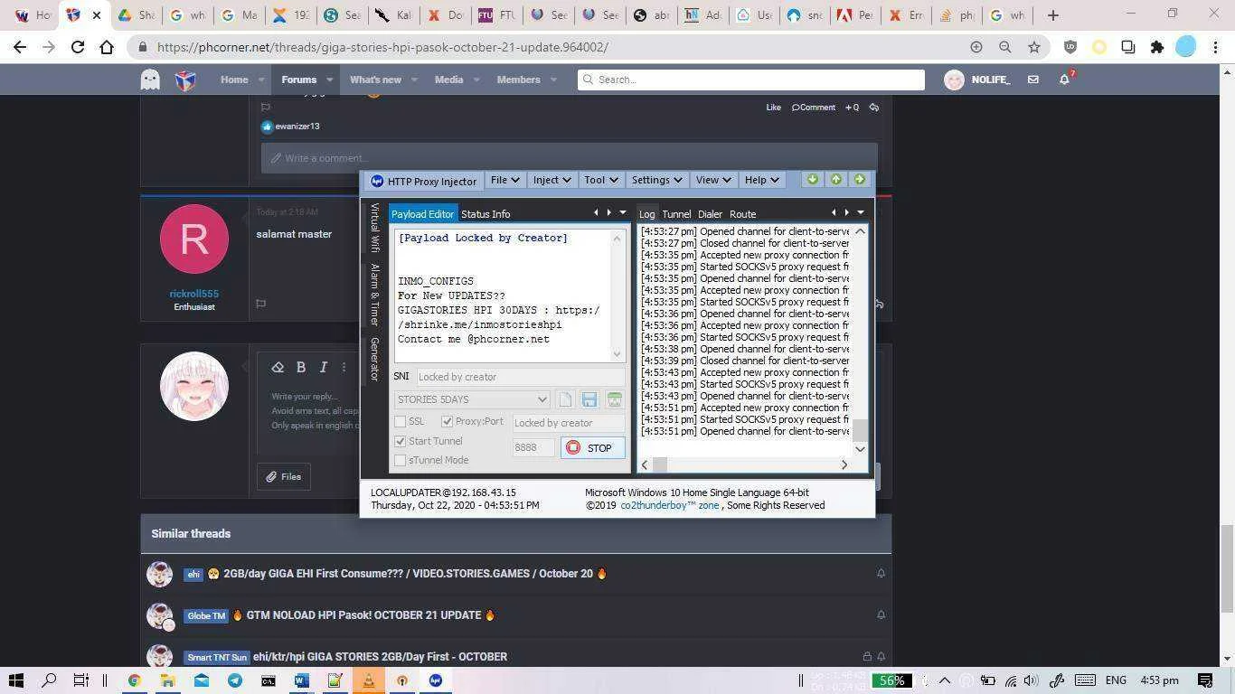Click the new config page icon beside STORIES 5DAYS
This screenshot has width=1235, height=694.
pyautogui.click(x=565, y=399)
